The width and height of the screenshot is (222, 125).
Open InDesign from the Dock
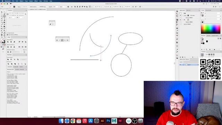[x=120, y=121]
